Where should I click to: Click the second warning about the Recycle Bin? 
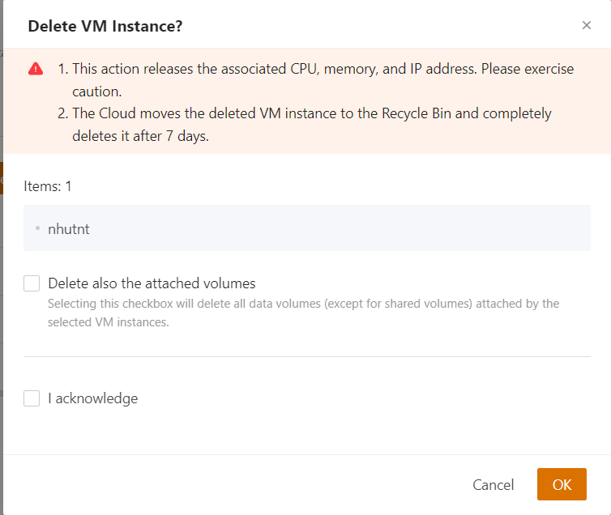(x=311, y=113)
